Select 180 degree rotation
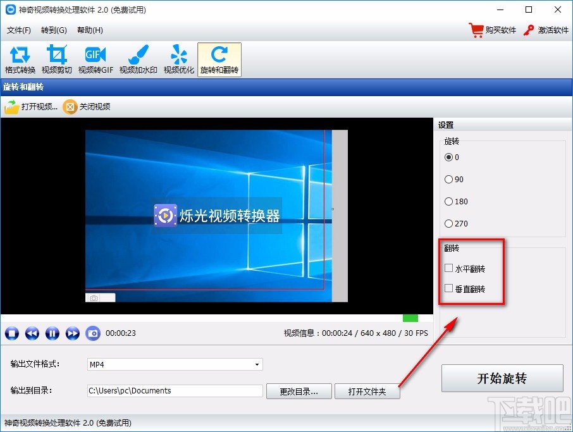 (448, 201)
